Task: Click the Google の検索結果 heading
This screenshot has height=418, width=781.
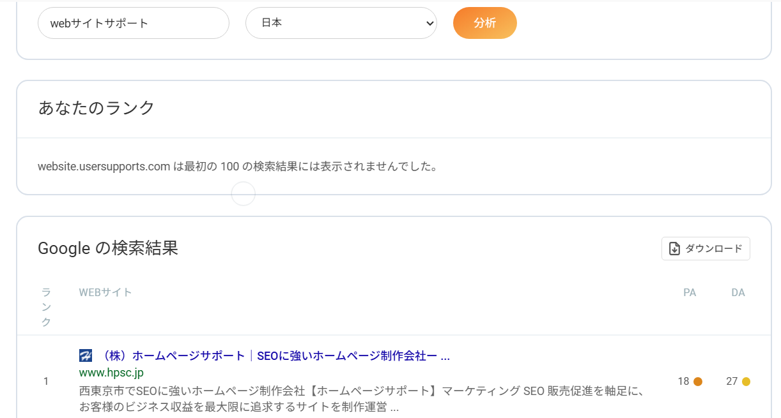Action: [x=108, y=248]
